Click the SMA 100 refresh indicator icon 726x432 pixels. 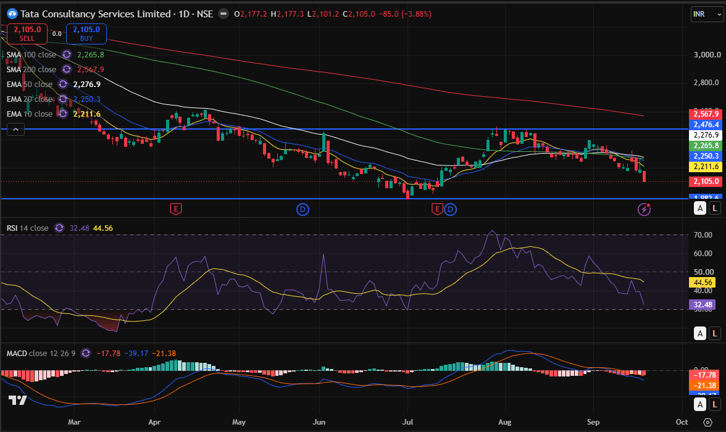[x=67, y=55]
